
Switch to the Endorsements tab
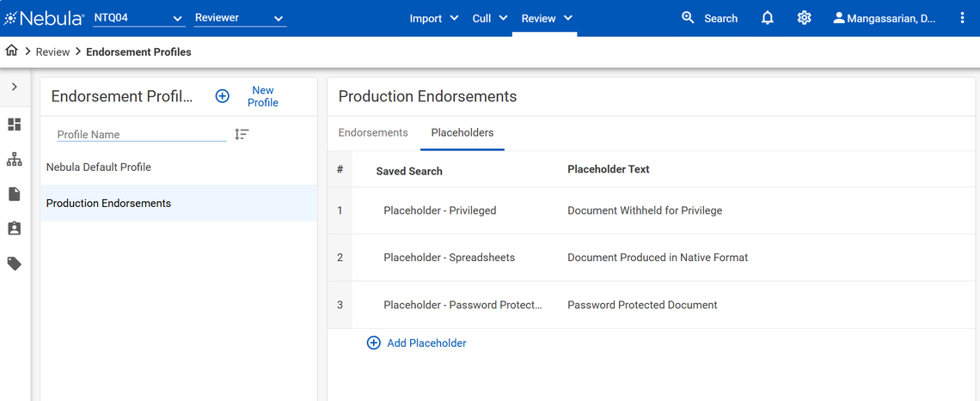coord(373,133)
